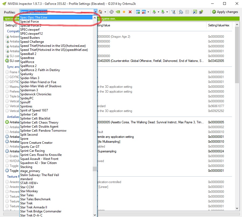Screen dimensions: 242x217
Task: Click the add application to profile icon
Action: coord(138,12)
